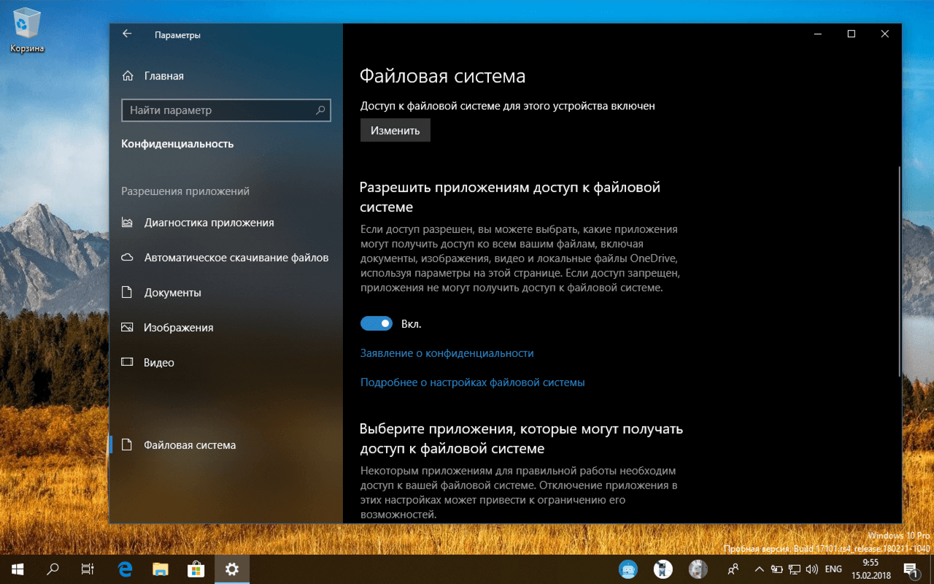The image size is (934, 584).
Task: Open the Action Center notifications icon
Action: click(x=911, y=569)
